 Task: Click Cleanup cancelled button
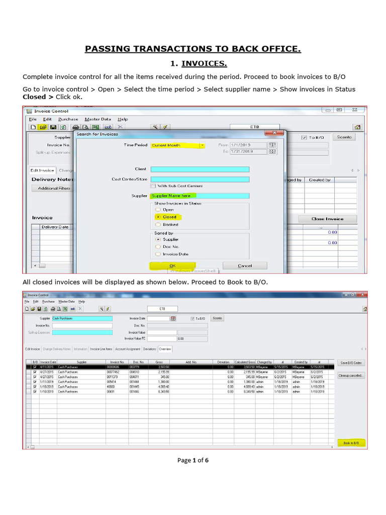(x=351, y=375)
